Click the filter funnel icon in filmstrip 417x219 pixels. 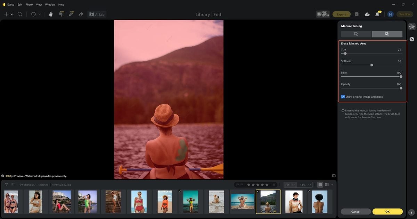point(7,185)
